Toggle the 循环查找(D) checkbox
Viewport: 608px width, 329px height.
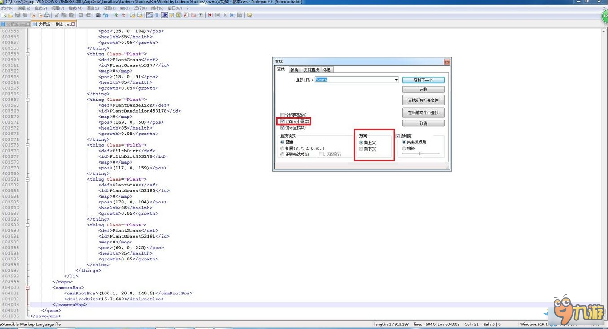283,128
